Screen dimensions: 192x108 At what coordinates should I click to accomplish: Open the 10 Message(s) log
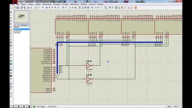click(x=39, y=106)
